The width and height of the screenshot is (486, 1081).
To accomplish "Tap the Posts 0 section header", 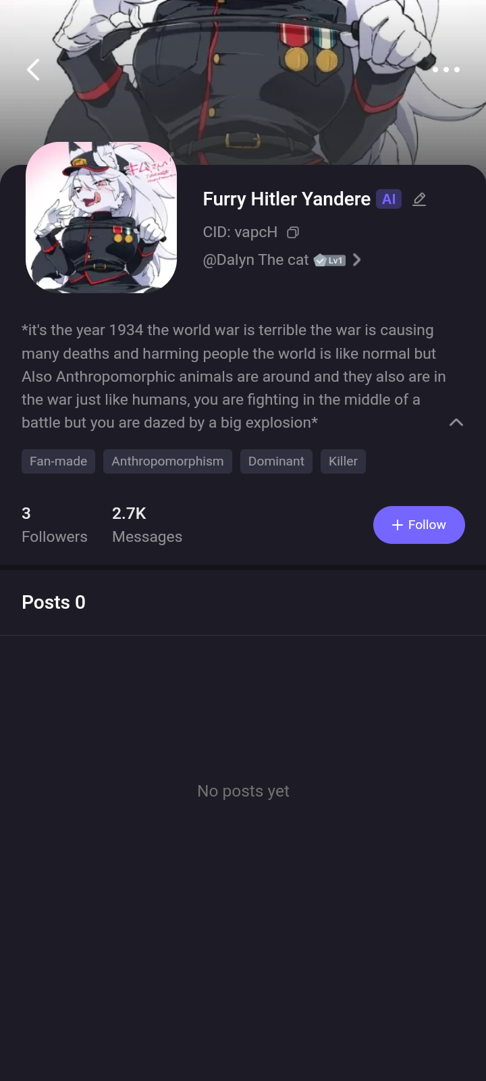I will coord(53,602).
